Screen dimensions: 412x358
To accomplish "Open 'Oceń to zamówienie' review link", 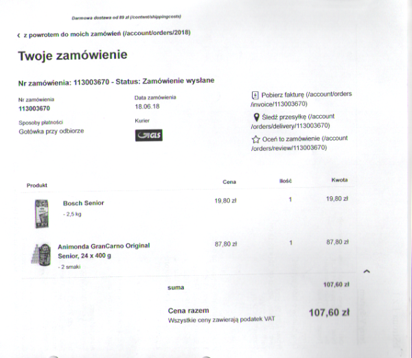I will 299,143.
